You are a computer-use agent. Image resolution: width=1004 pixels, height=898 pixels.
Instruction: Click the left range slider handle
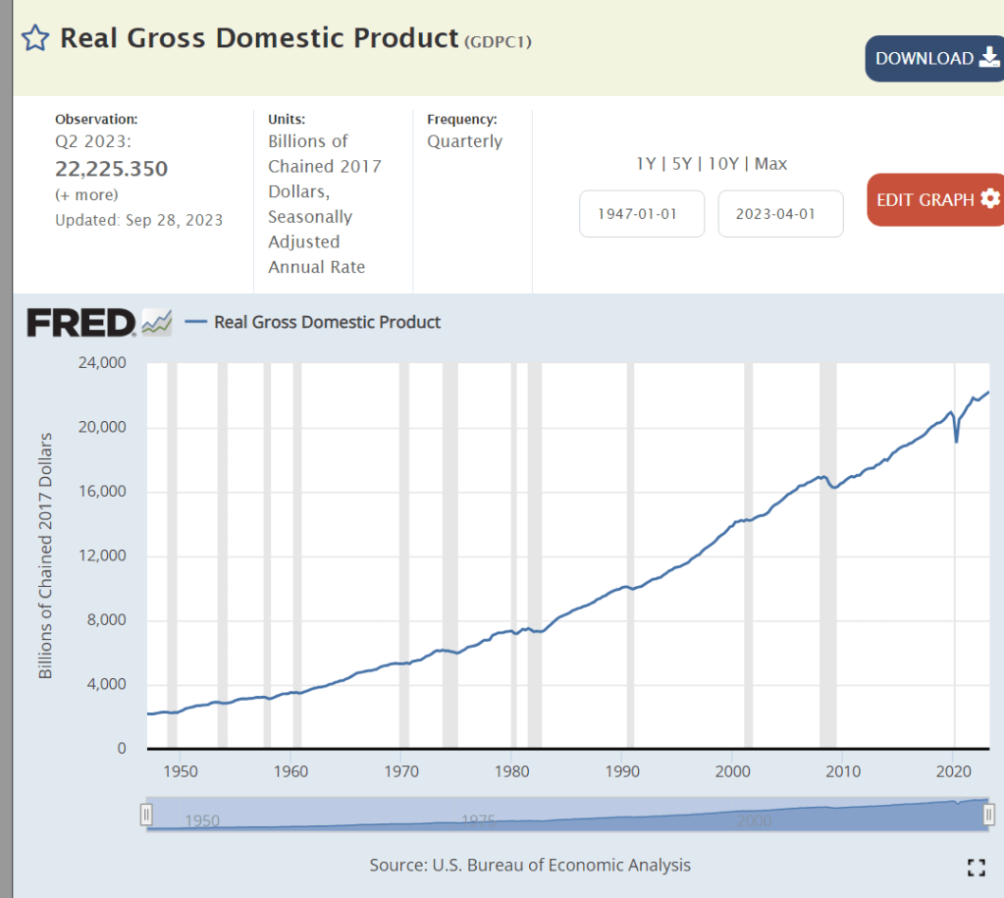tap(146, 814)
